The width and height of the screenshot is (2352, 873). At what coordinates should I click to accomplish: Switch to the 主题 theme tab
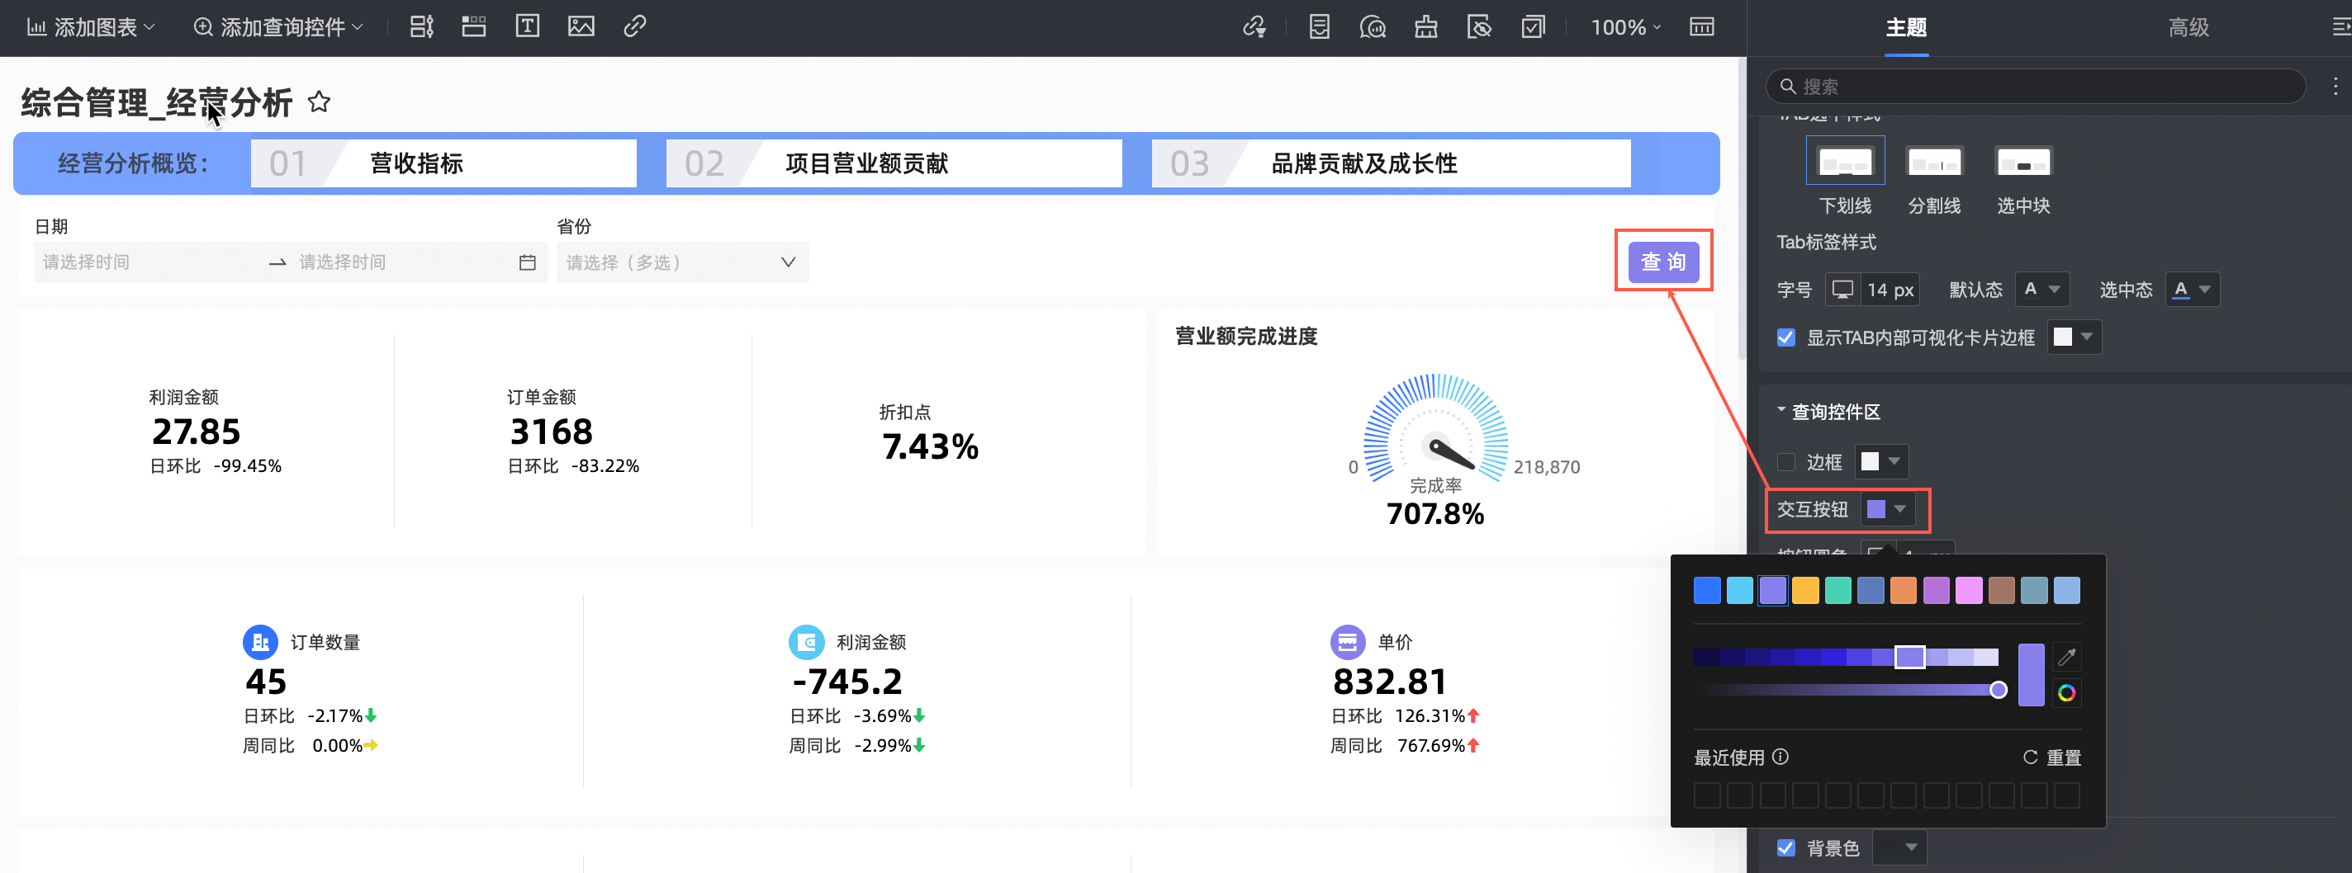coord(1905,28)
